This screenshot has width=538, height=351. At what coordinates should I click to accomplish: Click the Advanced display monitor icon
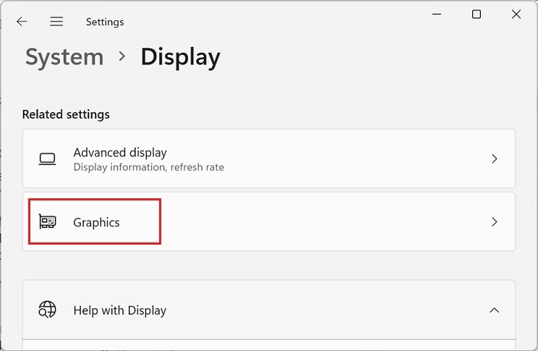click(48, 158)
